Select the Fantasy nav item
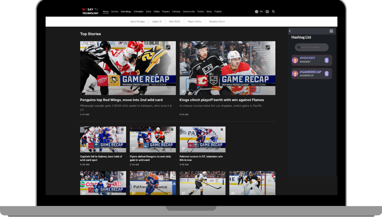 (176, 12)
